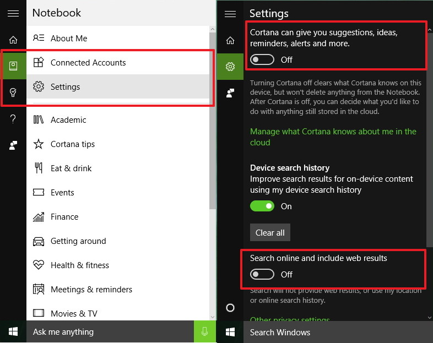Viewport: 433px width, 343px height.
Task: Click the Home icon in left Cortana sidebar
Action: tap(13, 40)
